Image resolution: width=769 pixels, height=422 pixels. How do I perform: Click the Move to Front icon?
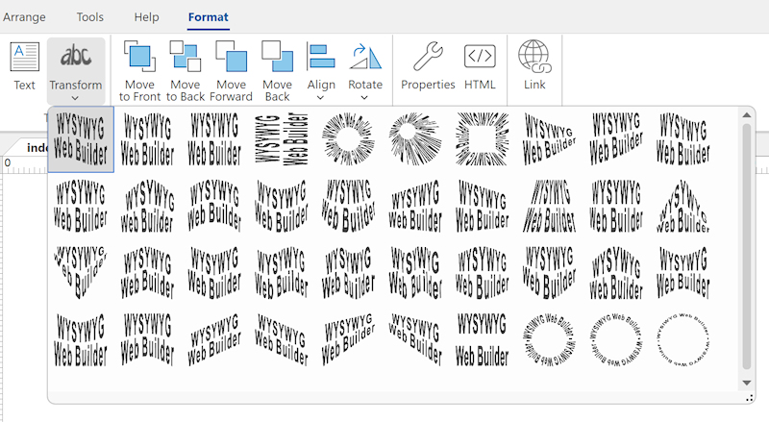(x=139, y=56)
